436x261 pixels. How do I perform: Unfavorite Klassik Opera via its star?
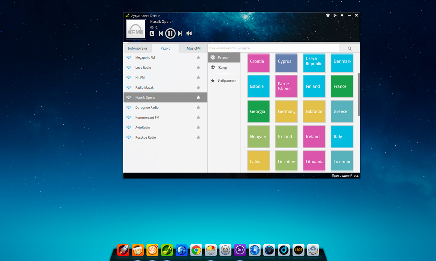pos(198,98)
